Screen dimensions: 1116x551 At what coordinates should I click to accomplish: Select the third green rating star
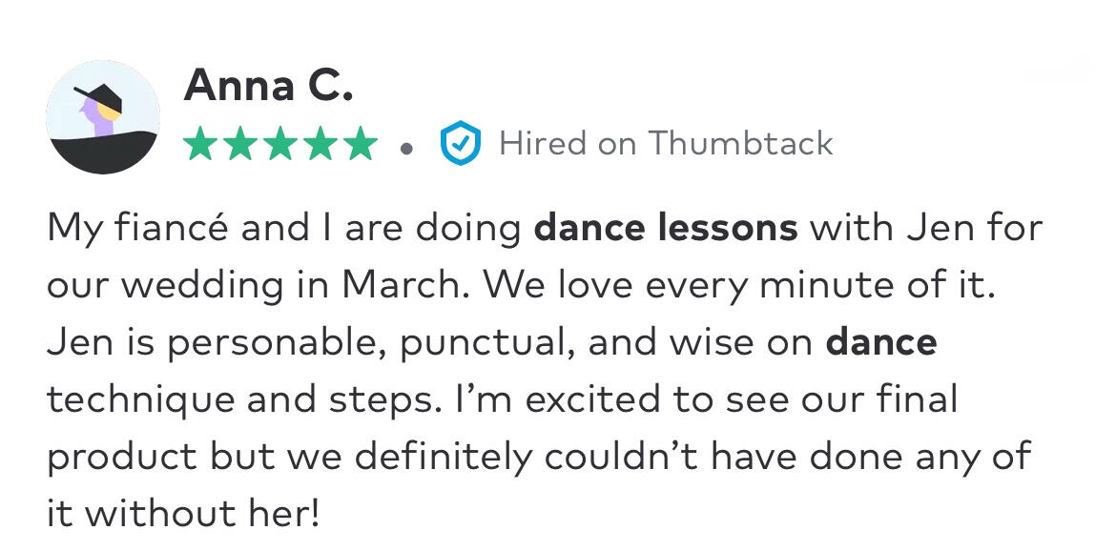(280, 144)
